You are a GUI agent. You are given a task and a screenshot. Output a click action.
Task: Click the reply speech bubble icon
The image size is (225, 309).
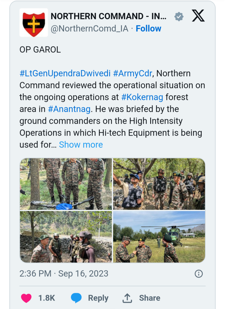[76, 298]
